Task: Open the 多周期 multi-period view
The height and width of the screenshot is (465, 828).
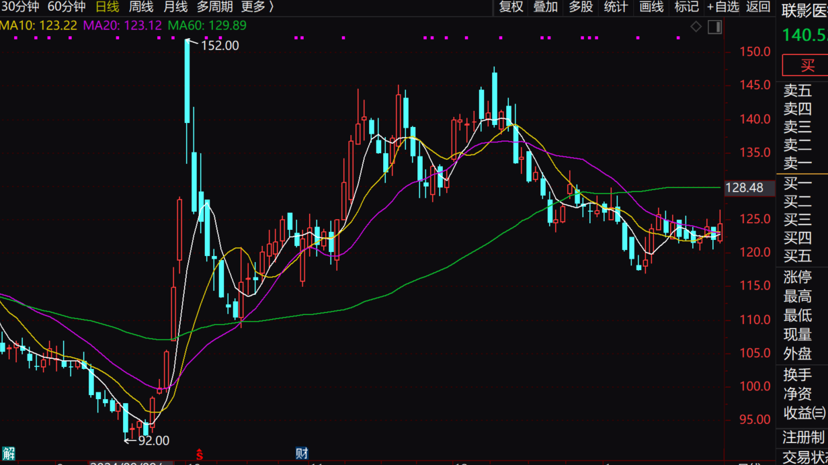Action: 214,7
